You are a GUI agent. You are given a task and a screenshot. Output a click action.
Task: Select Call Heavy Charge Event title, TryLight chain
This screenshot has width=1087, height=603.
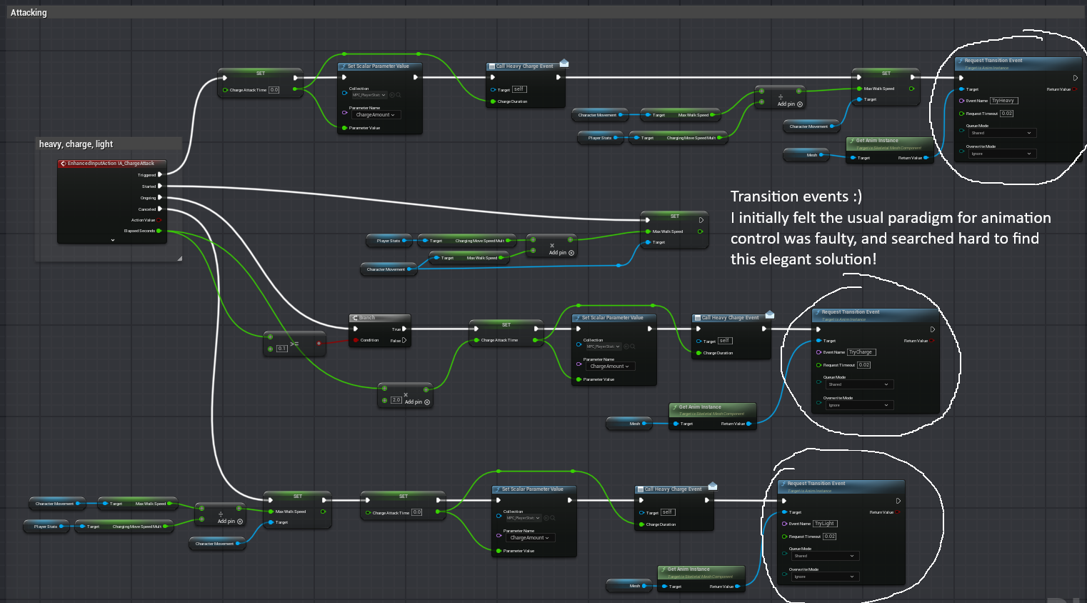click(673, 489)
